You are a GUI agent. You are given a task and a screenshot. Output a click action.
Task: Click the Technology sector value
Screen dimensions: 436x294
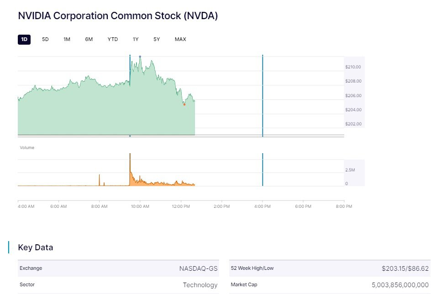coord(200,285)
